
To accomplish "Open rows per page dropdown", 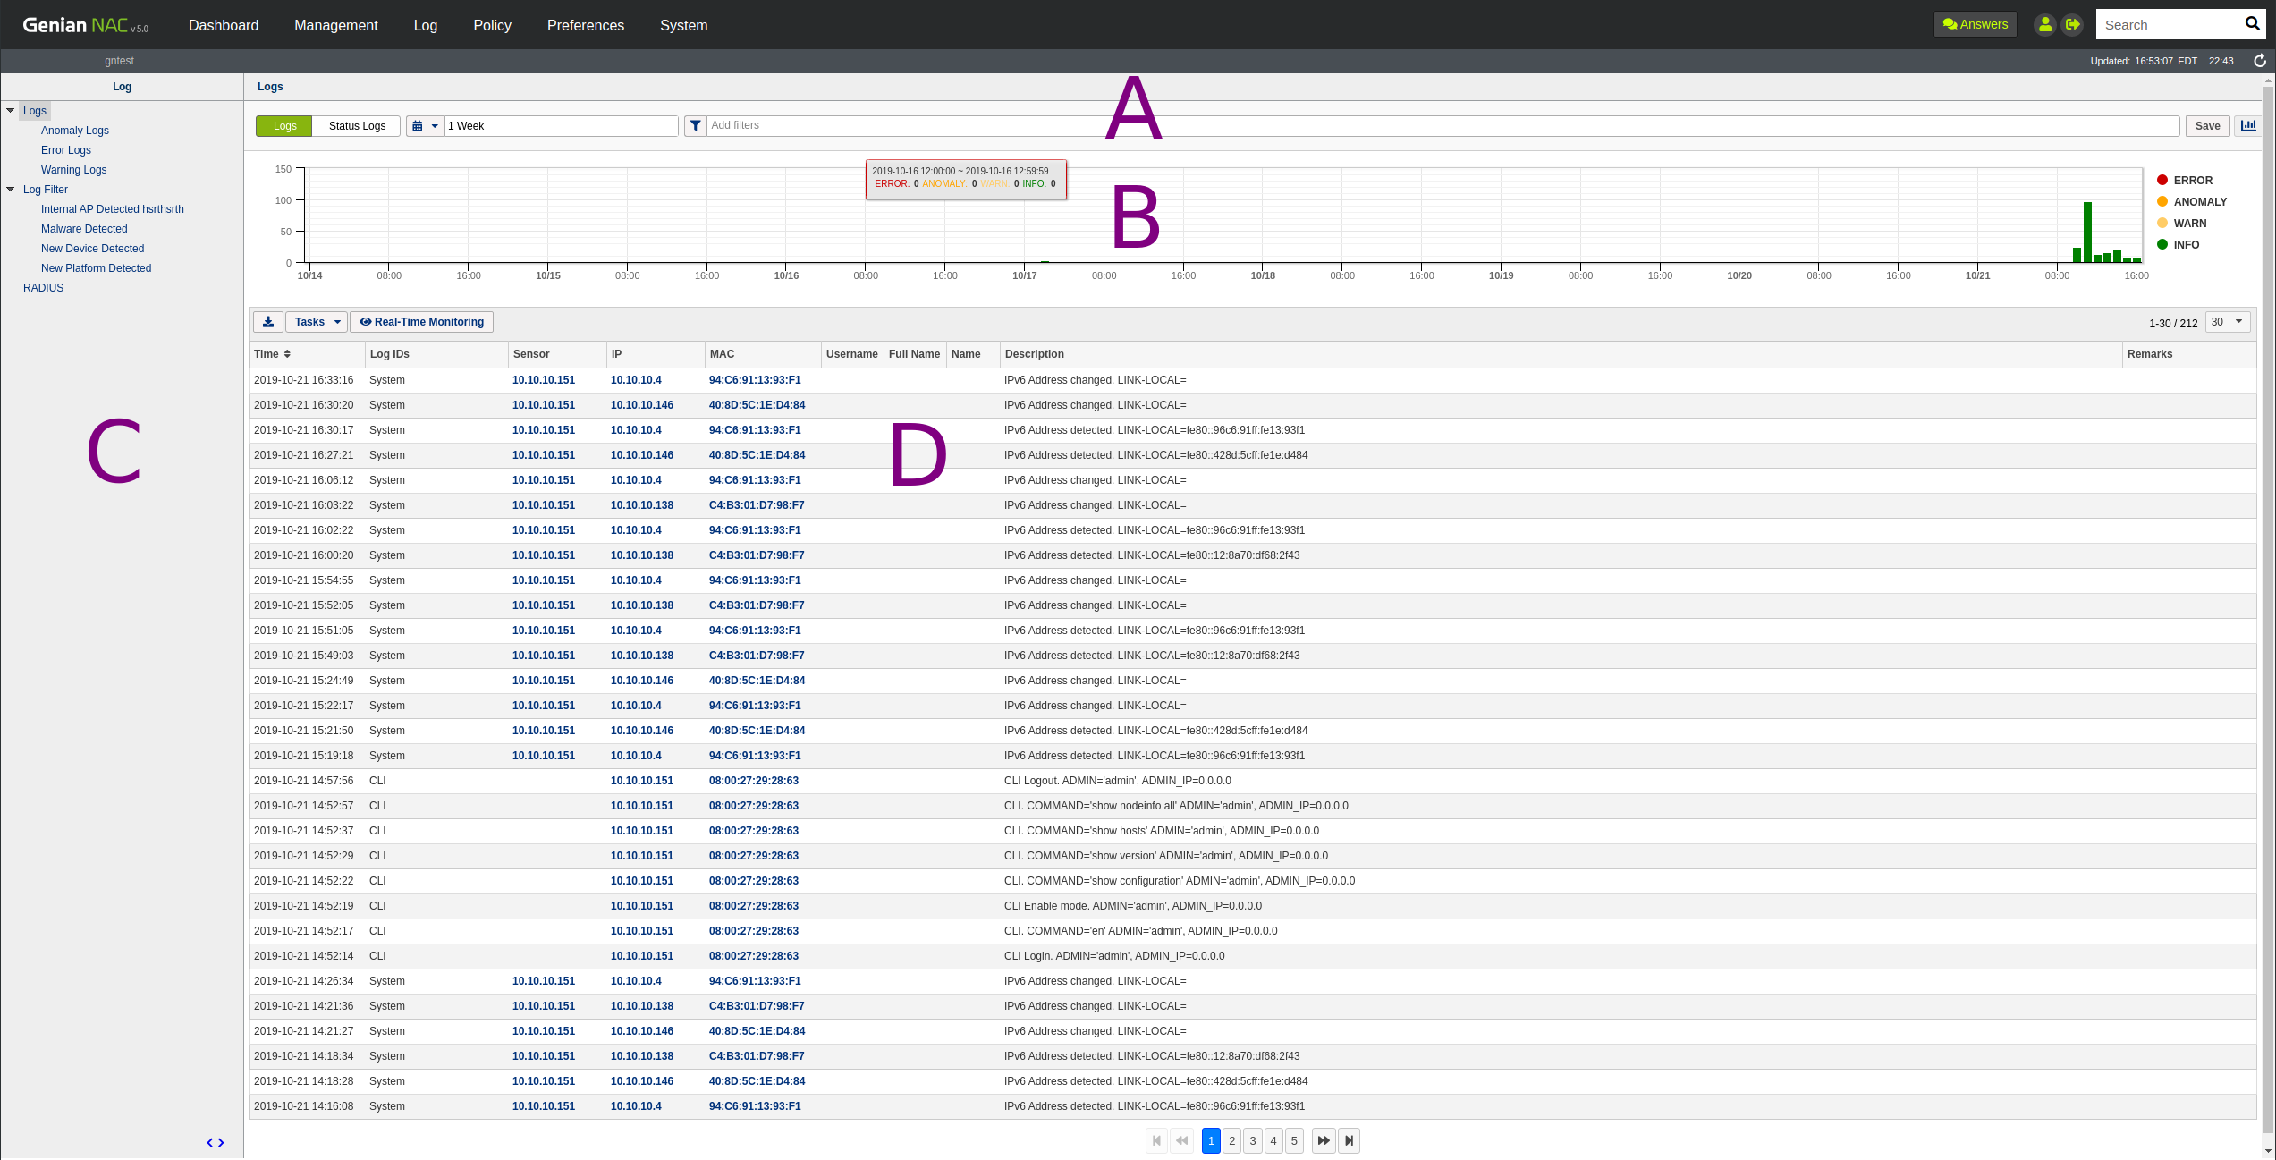I will click(2227, 322).
